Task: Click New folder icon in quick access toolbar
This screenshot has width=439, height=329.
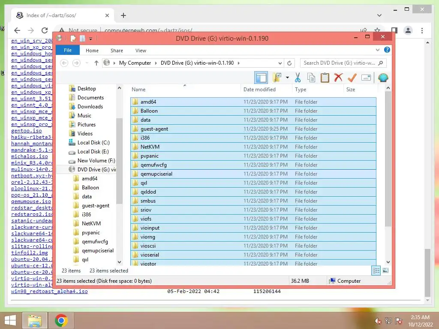Action: click(x=82, y=38)
